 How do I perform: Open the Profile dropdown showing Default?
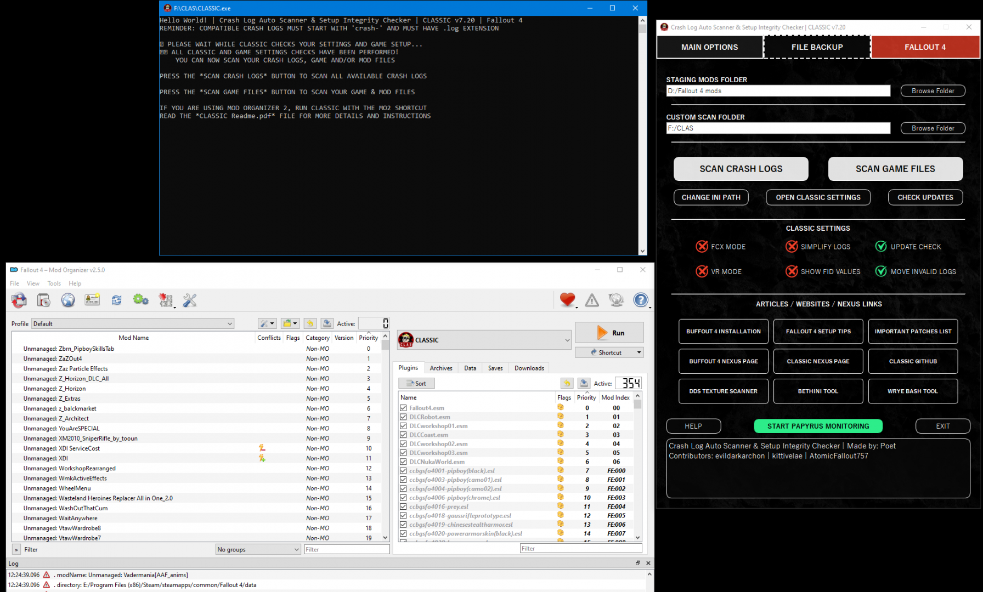(133, 324)
